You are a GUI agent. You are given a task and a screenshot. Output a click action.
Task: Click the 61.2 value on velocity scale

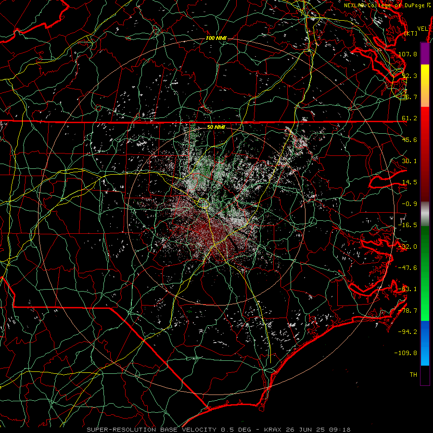(x=409, y=118)
